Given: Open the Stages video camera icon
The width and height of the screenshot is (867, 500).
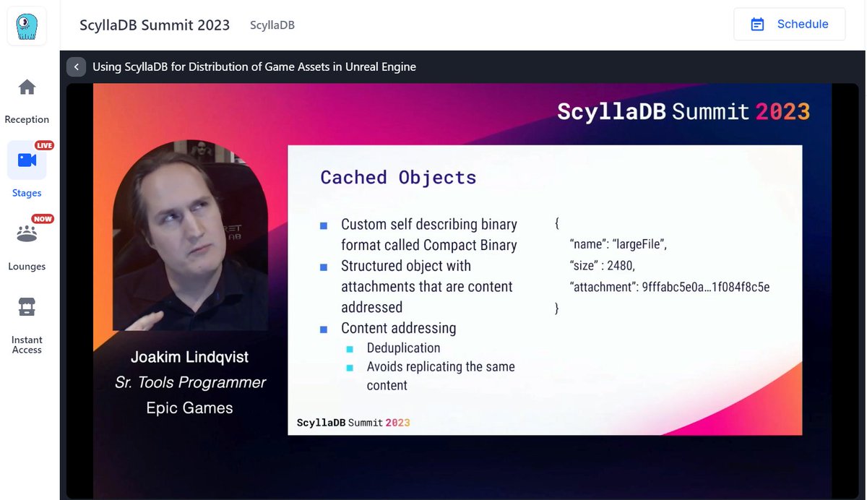Looking at the screenshot, I should tap(27, 160).
